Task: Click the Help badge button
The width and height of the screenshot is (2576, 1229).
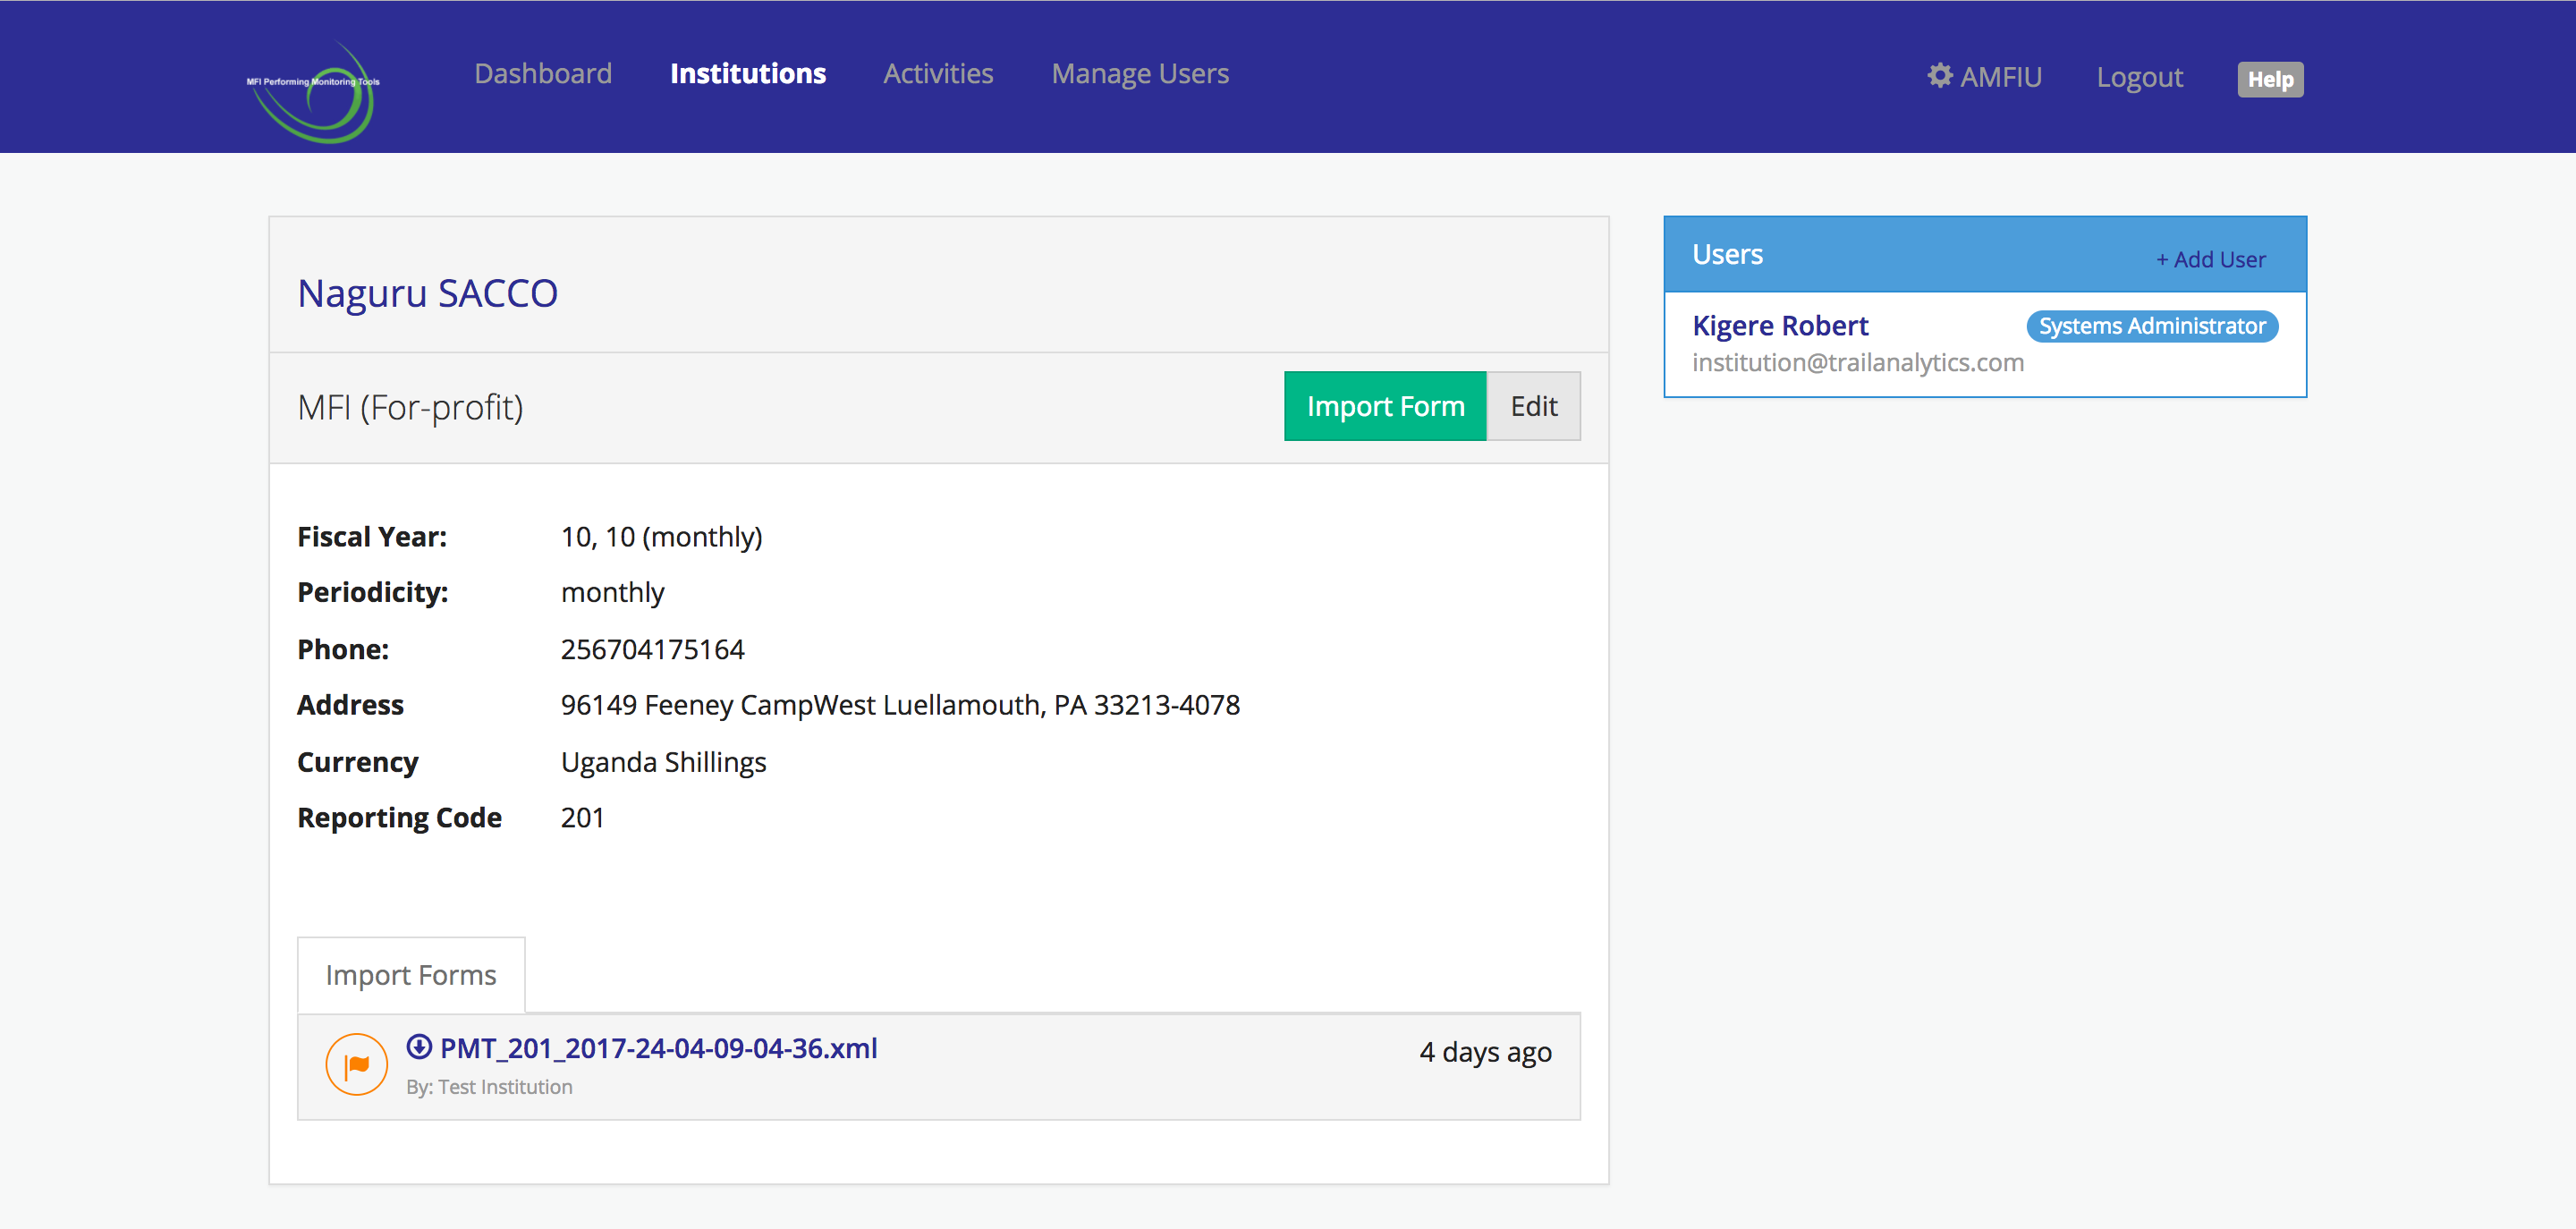Action: coord(2269,79)
